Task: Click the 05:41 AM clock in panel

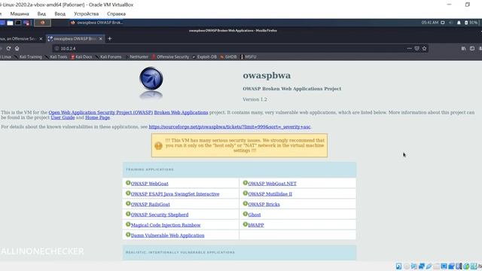Action: [430, 23]
